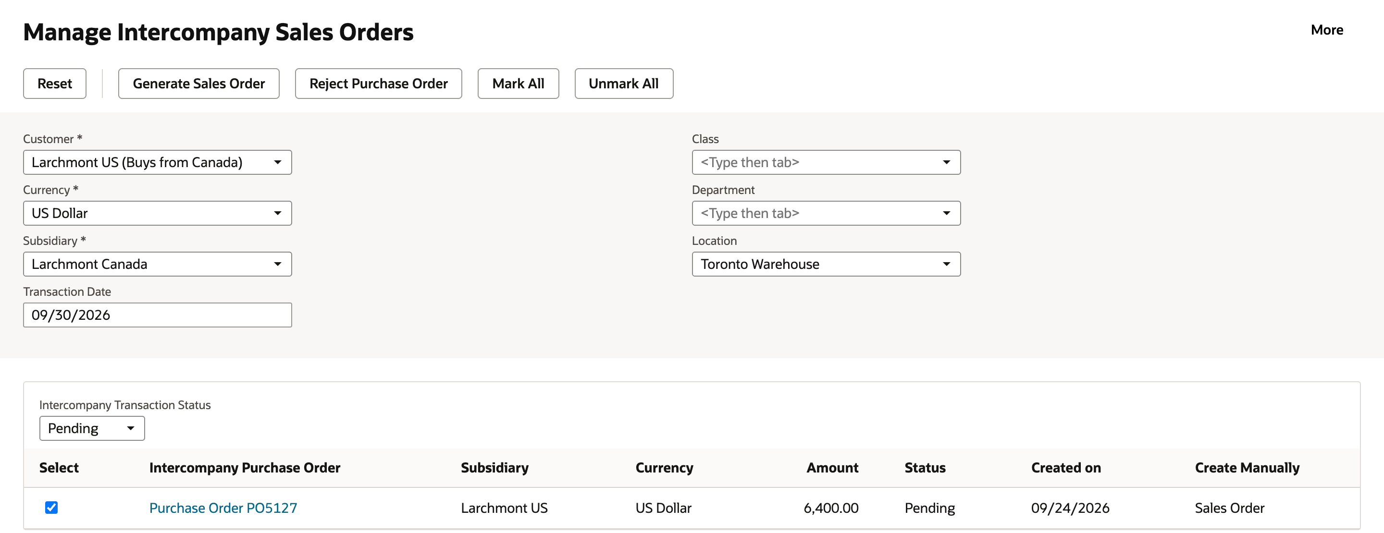Click the Transaction Date field
1384x533 pixels.
point(158,315)
